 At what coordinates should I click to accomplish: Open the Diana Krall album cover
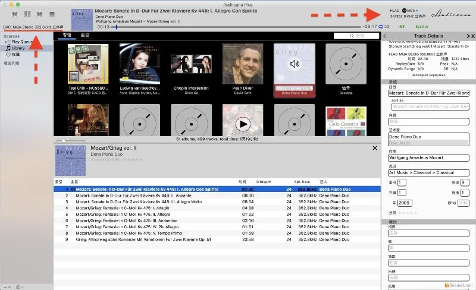click(x=88, y=120)
